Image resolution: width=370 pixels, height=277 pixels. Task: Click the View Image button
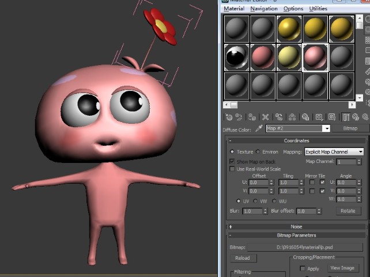342,268
